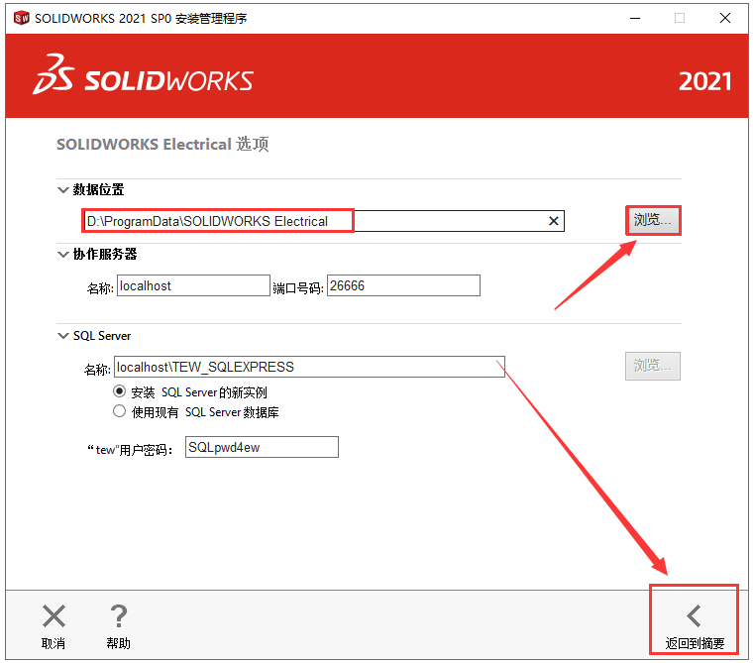Close the installation manager window
753x663 pixels.
[725, 18]
